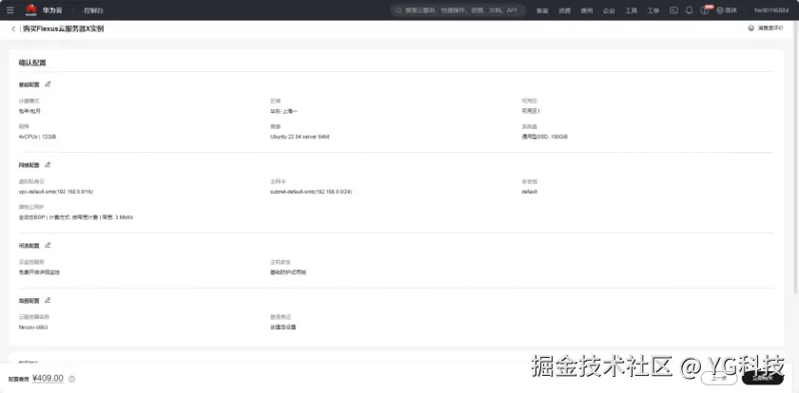The height and width of the screenshot is (393, 799).
Task: Click the ¥409.00 configuration price
Action: [x=48, y=378]
